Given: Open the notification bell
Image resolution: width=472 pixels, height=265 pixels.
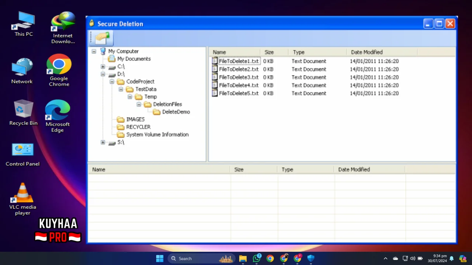Looking at the screenshot, I should tap(452, 258).
